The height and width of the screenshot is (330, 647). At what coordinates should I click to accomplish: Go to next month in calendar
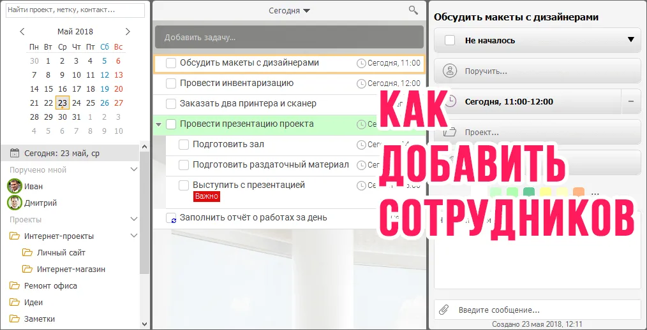[128, 31]
